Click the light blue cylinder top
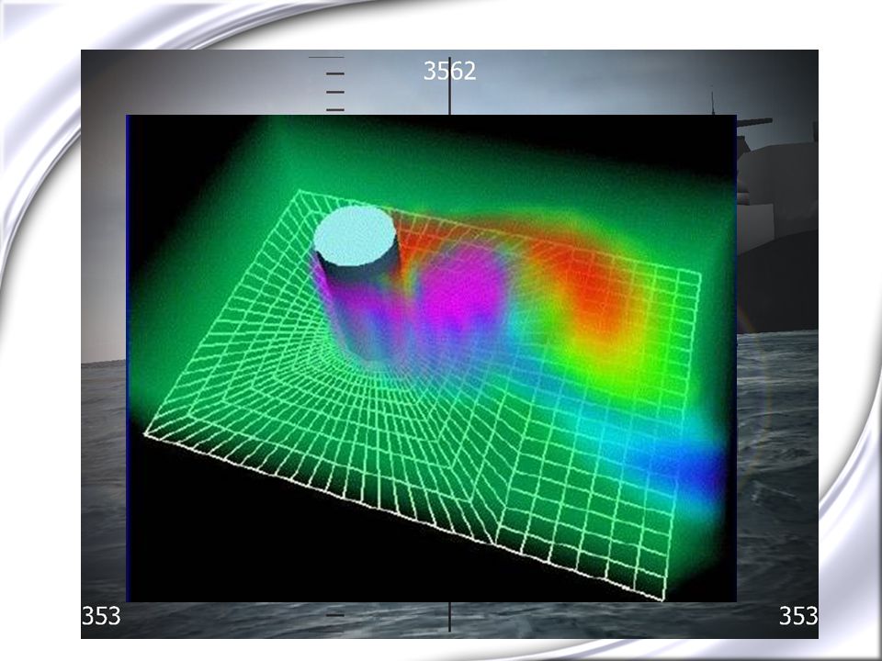The image size is (882, 661). (x=355, y=236)
